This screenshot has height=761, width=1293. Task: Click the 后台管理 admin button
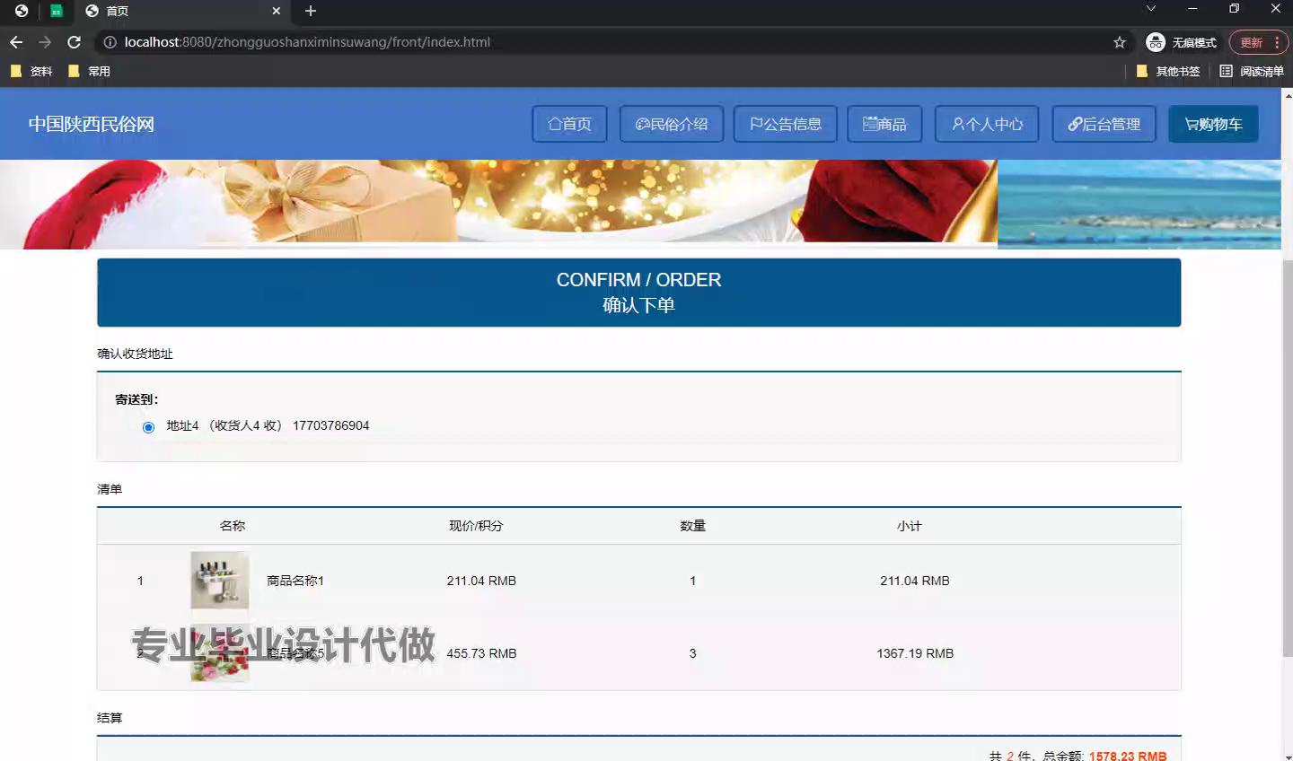(x=1104, y=124)
